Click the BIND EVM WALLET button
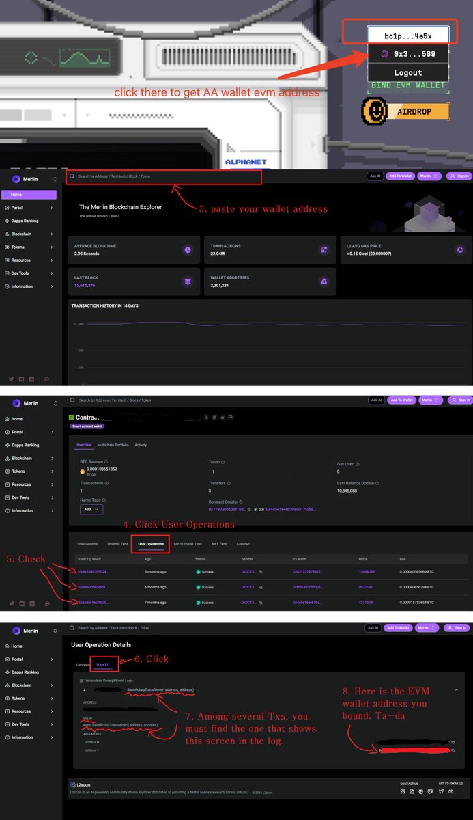This screenshot has width=473, height=820. 407,86
